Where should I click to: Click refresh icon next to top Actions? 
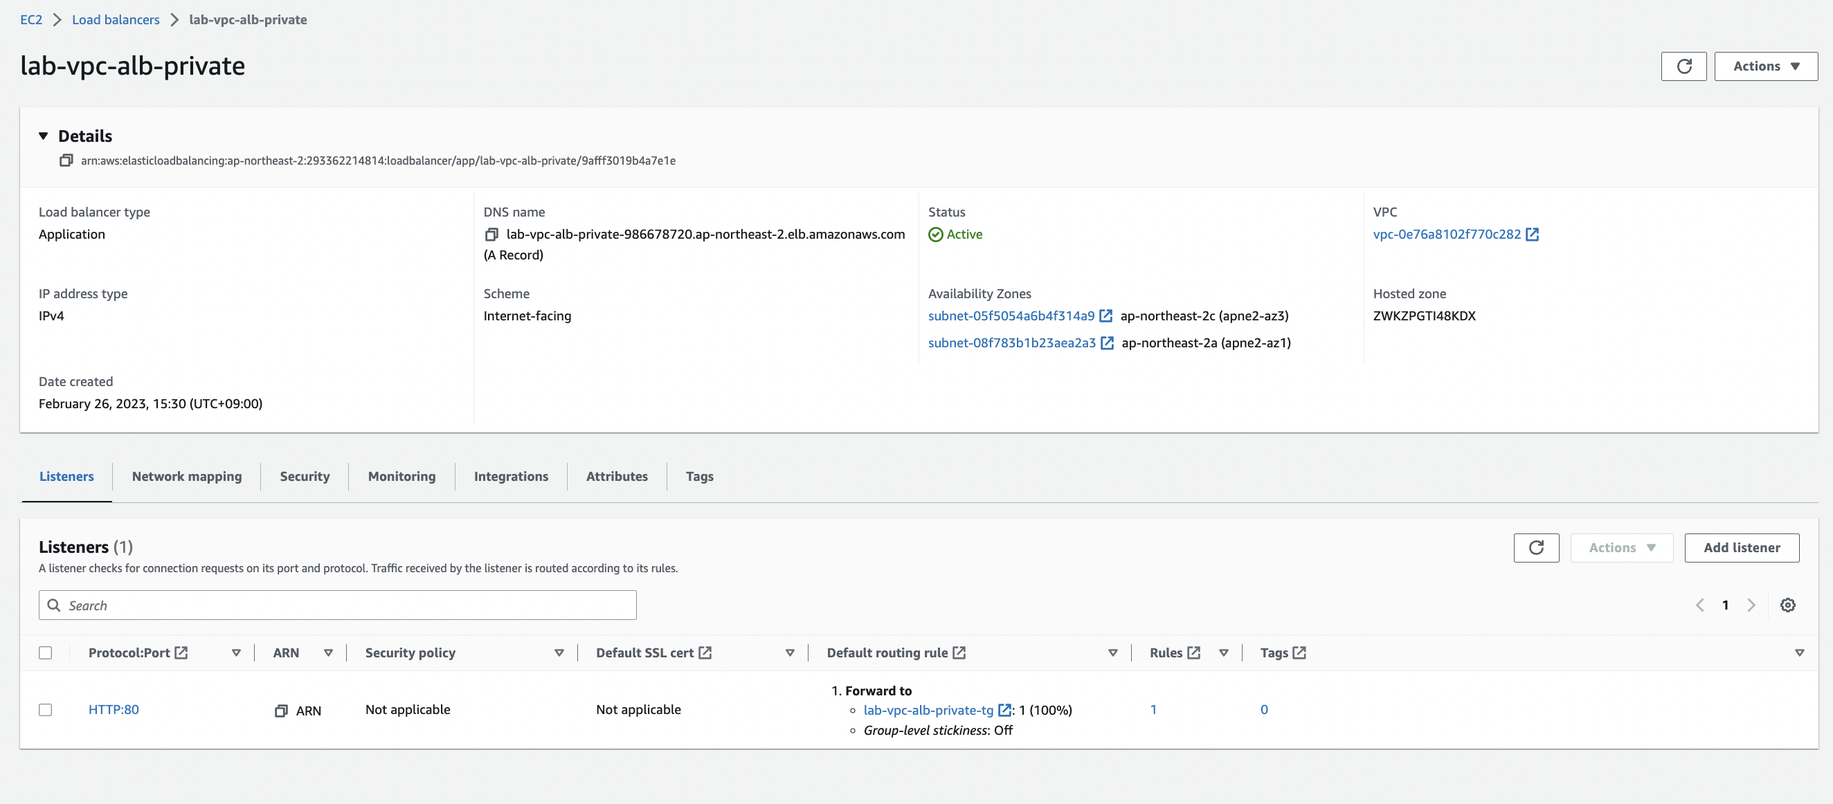coord(1683,66)
